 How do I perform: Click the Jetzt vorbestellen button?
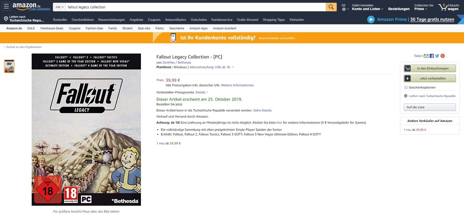pyautogui.click(x=430, y=78)
